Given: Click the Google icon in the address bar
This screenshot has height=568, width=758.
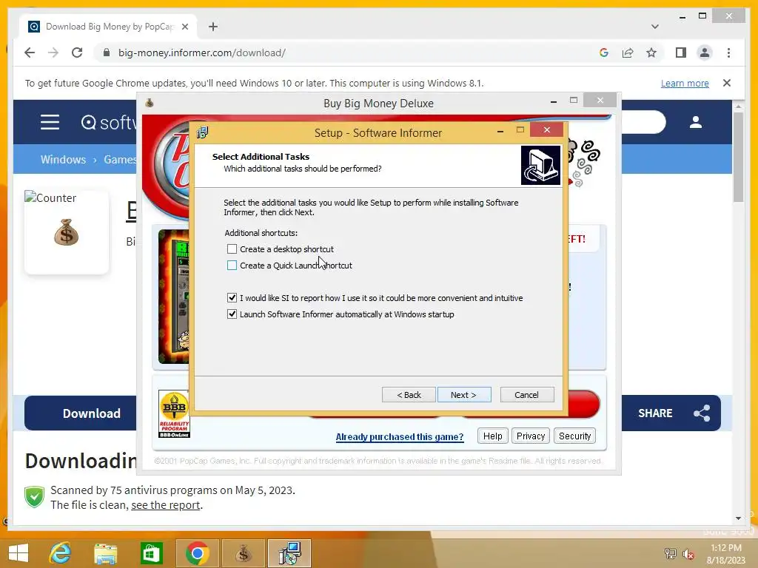Looking at the screenshot, I should (604, 53).
